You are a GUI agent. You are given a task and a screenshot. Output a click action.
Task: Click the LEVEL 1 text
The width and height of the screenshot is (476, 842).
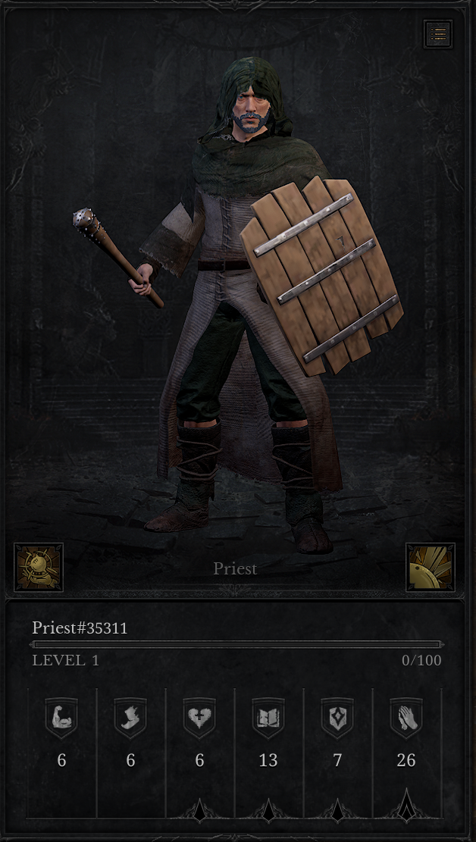[65, 660]
